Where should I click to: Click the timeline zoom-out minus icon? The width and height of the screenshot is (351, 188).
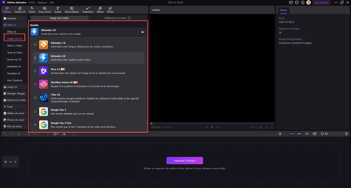(x=322, y=134)
